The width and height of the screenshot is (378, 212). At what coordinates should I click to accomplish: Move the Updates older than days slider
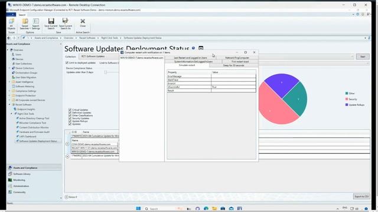[105, 72]
